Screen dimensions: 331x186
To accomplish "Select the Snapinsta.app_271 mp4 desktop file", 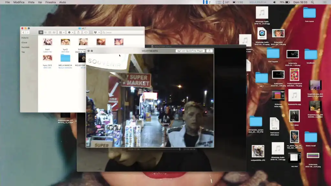I will [x=65, y=116].
